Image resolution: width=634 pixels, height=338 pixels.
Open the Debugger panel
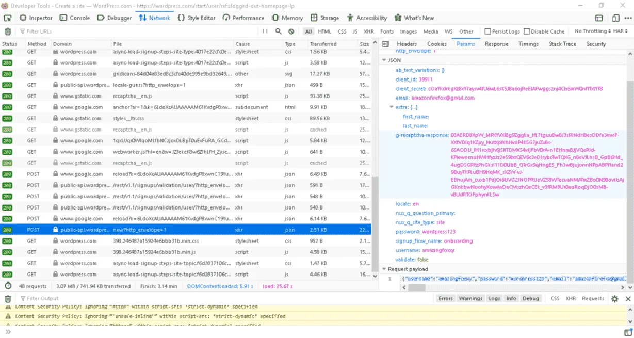tap(114, 18)
